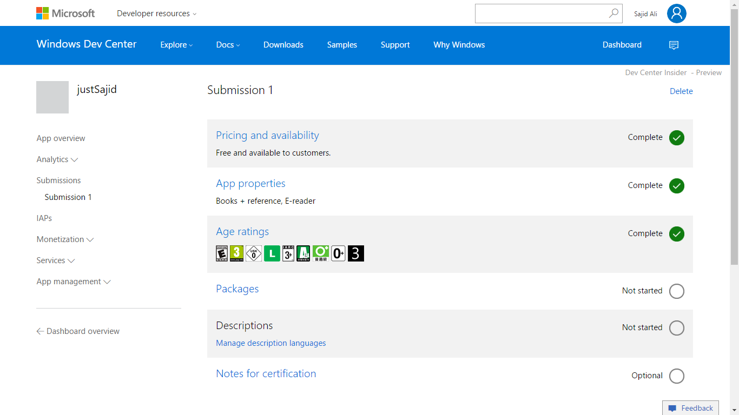Viewport: 739px width, 415px height.
Task: Click the USK 0 rating icon
Action: [x=254, y=253]
